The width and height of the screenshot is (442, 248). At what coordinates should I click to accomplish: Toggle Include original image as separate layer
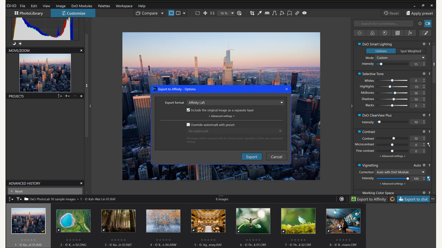tap(188, 110)
